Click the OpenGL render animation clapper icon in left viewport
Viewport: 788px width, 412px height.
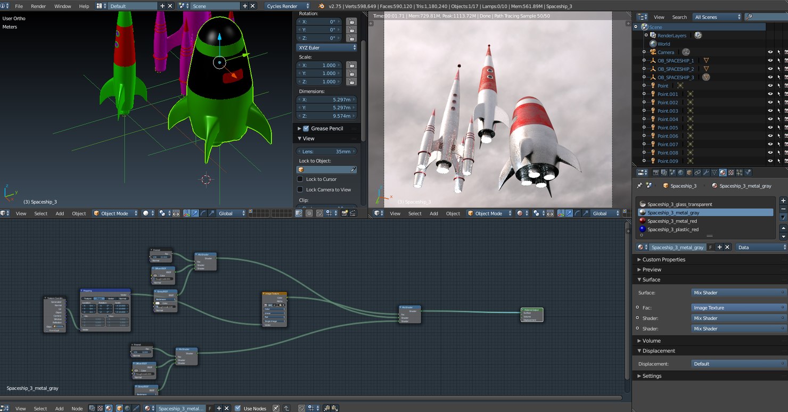click(354, 213)
